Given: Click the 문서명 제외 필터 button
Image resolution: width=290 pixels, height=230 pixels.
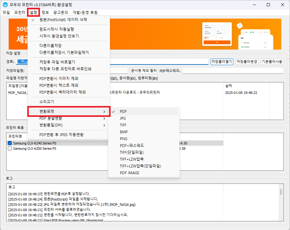Looking at the screenshot, I should (144, 70).
